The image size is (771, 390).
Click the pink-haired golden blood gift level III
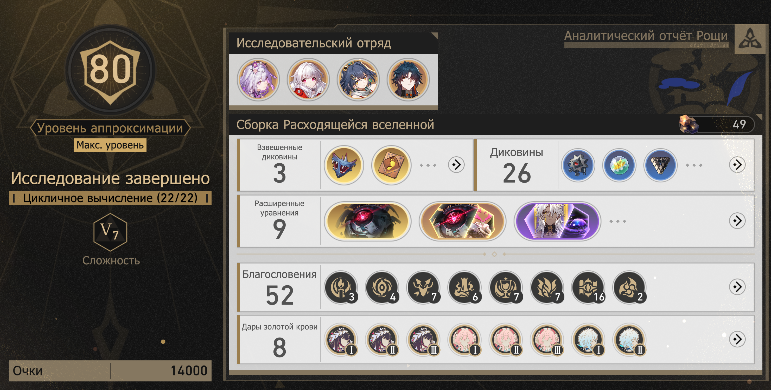point(547,340)
